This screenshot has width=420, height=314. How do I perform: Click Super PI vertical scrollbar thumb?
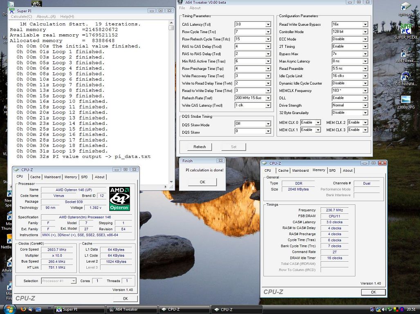[x=171, y=28]
